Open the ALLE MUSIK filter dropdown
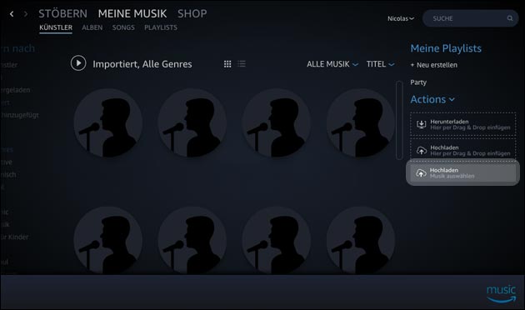The height and width of the screenshot is (310, 525). [332, 64]
